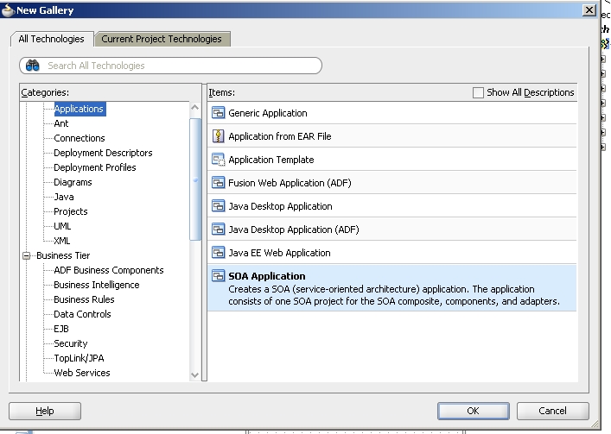This screenshot has height=434, width=611.
Task: Enable the Show All Descriptions checkbox
Action: 479,92
